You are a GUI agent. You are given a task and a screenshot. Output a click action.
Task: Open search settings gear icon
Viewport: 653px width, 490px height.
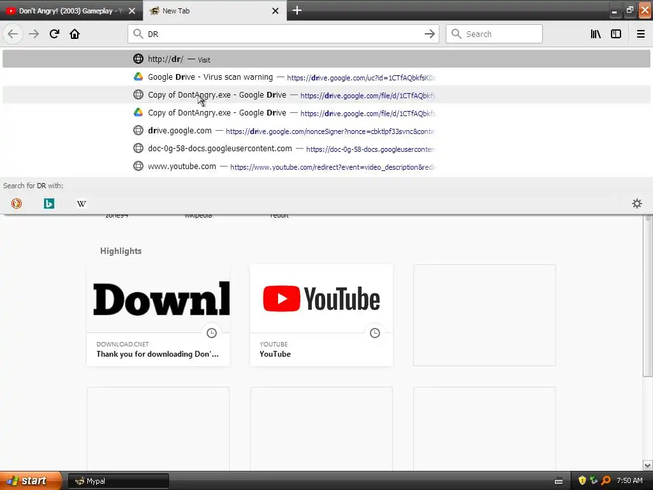pyautogui.click(x=637, y=204)
